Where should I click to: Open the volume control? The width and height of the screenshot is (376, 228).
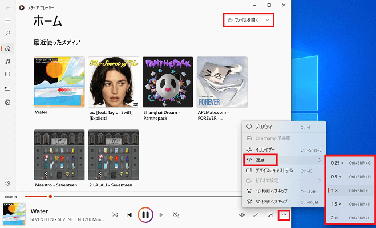pyautogui.click(x=242, y=215)
